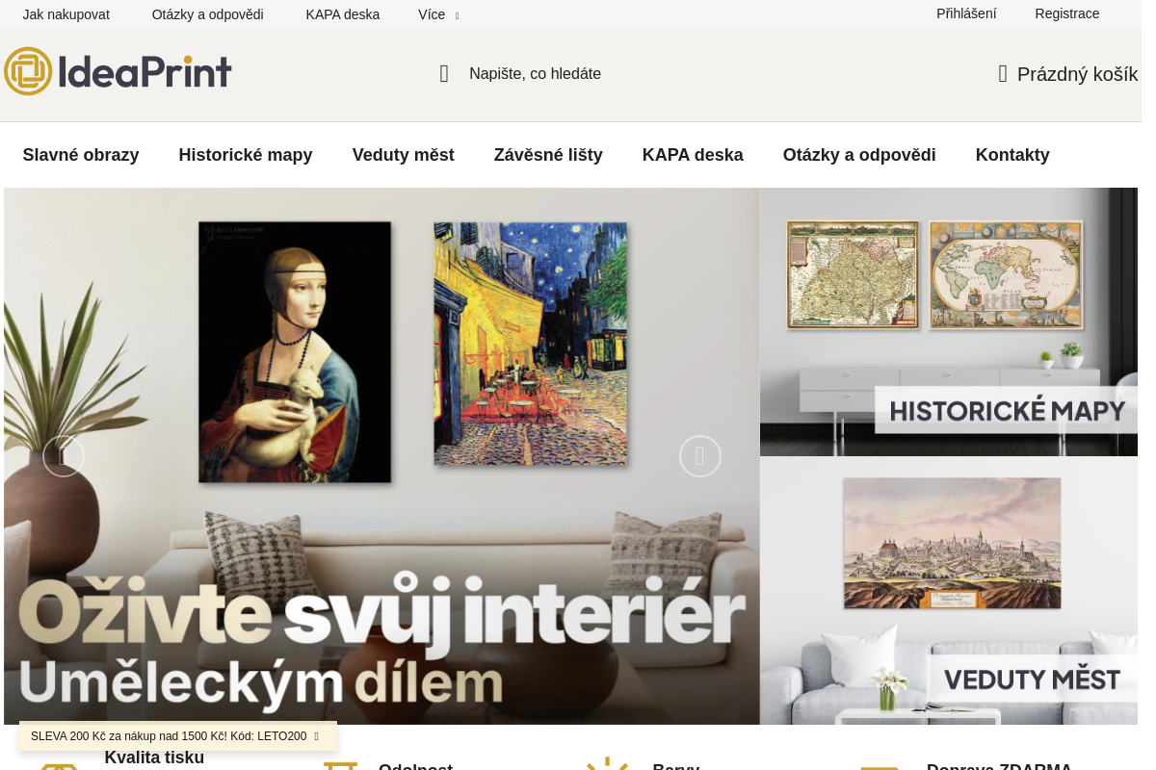Expand the Více dropdown menu
The width and height of the screenshot is (1156, 770).
click(438, 14)
